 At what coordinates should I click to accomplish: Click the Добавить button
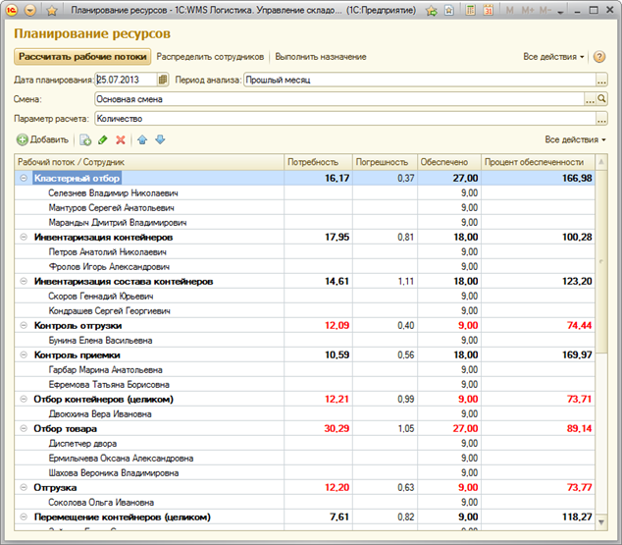43,140
